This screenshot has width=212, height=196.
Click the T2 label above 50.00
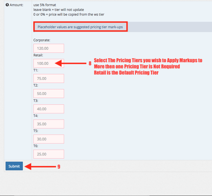coord(36,85)
